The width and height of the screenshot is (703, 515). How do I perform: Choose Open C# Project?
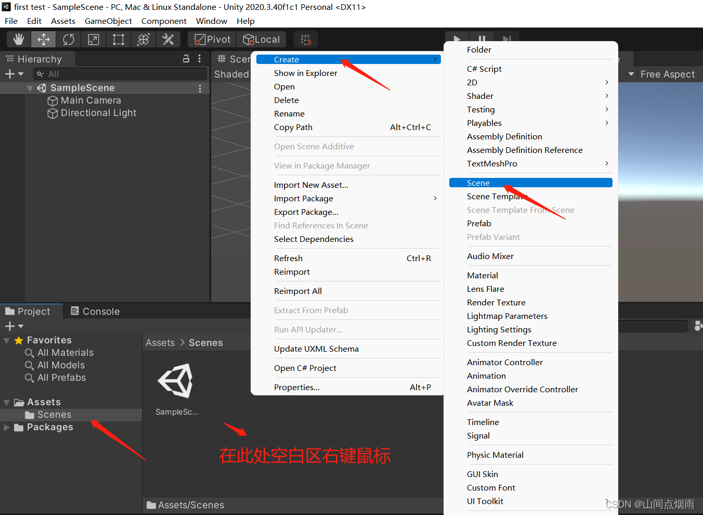point(348,368)
